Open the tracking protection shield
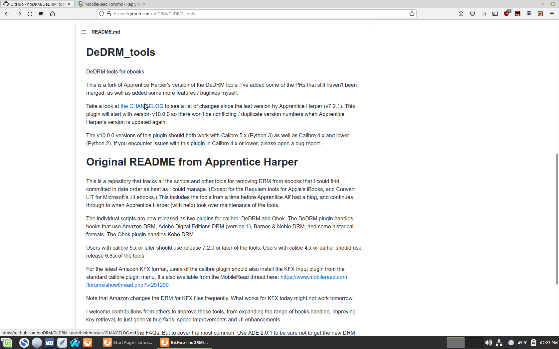 click(101, 14)
